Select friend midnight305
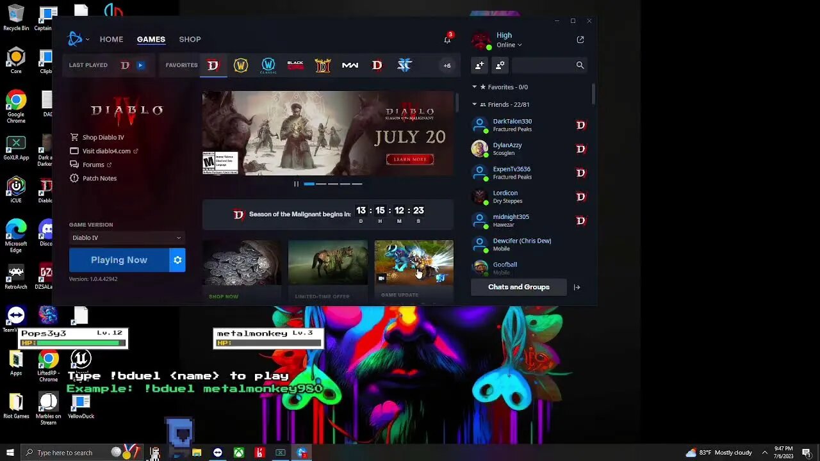Screen dimensions: 820x461 pyautogui.click(x=529, y=220)
